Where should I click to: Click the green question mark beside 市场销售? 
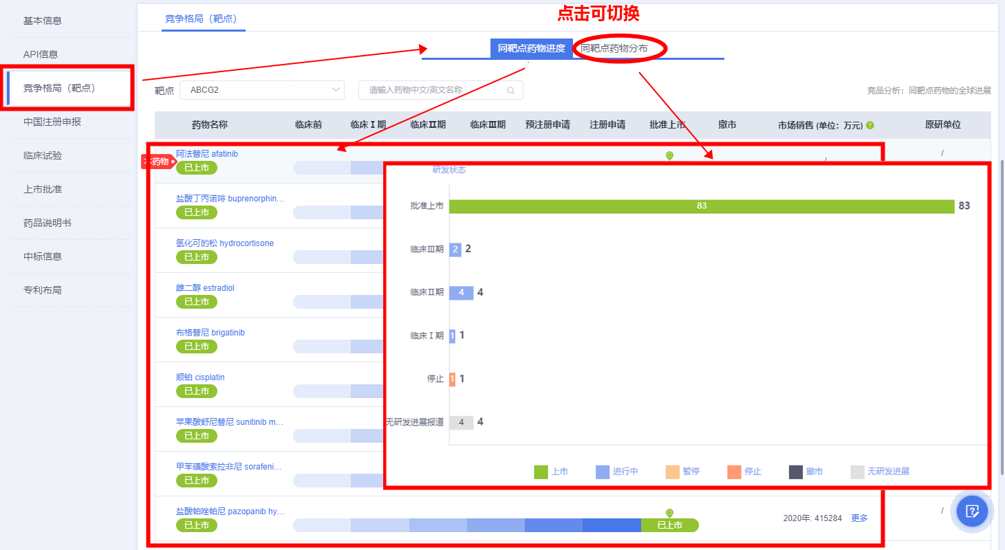870,125
